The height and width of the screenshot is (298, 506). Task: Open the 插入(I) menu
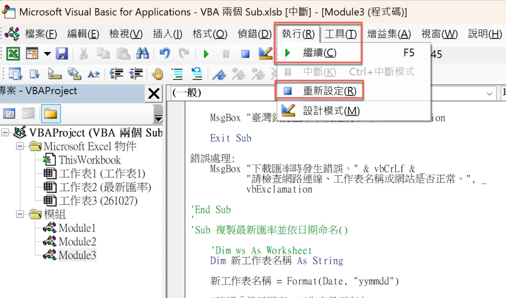[167, 34]
